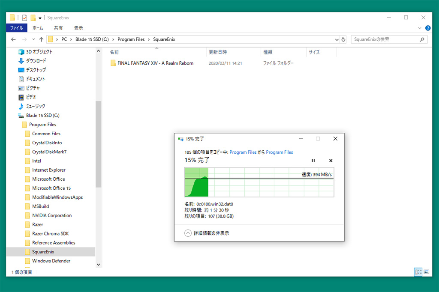Click the Properties quick access icon in title bar
Screen dimensions: 439x292
pos(24,18)
